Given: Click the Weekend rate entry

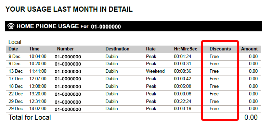Looking at the screenshot, I should 155,71.
